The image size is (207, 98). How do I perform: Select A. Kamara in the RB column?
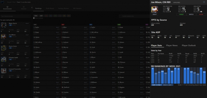(93, 92)
